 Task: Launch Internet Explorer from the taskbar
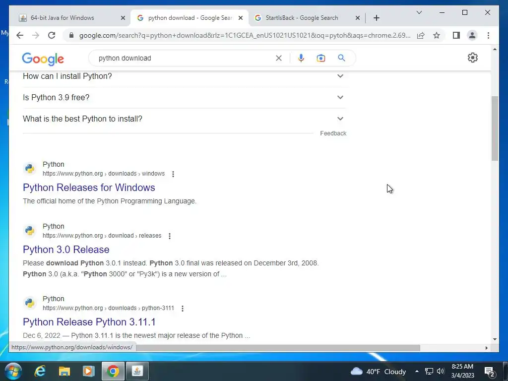(x=40, y=371)
